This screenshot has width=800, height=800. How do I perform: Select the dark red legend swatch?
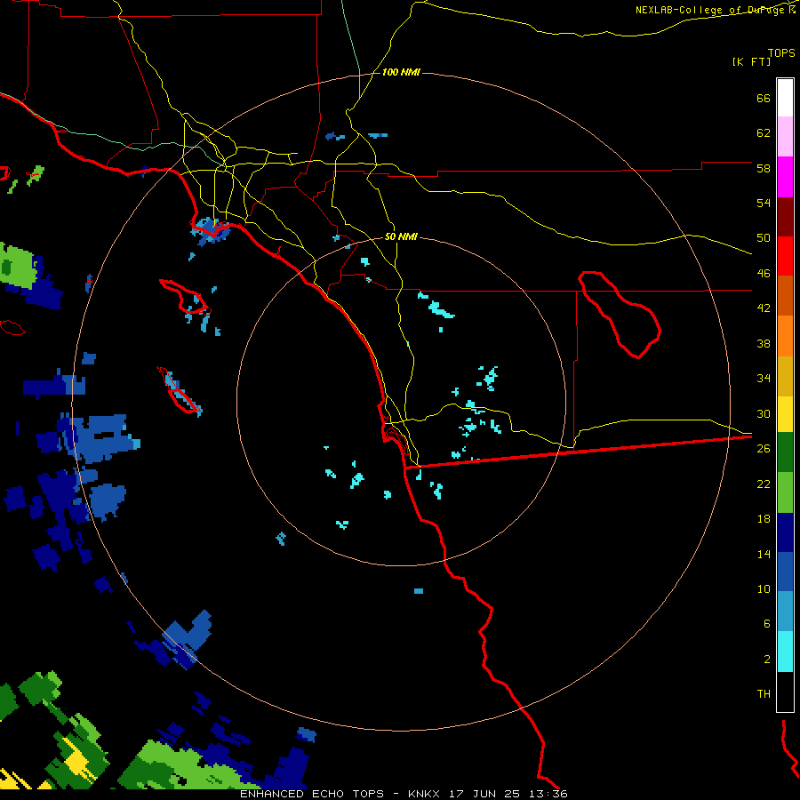(x=785, y=217)
